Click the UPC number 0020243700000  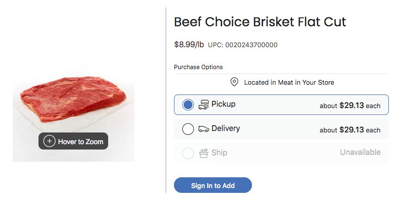[x=243, y=45]
